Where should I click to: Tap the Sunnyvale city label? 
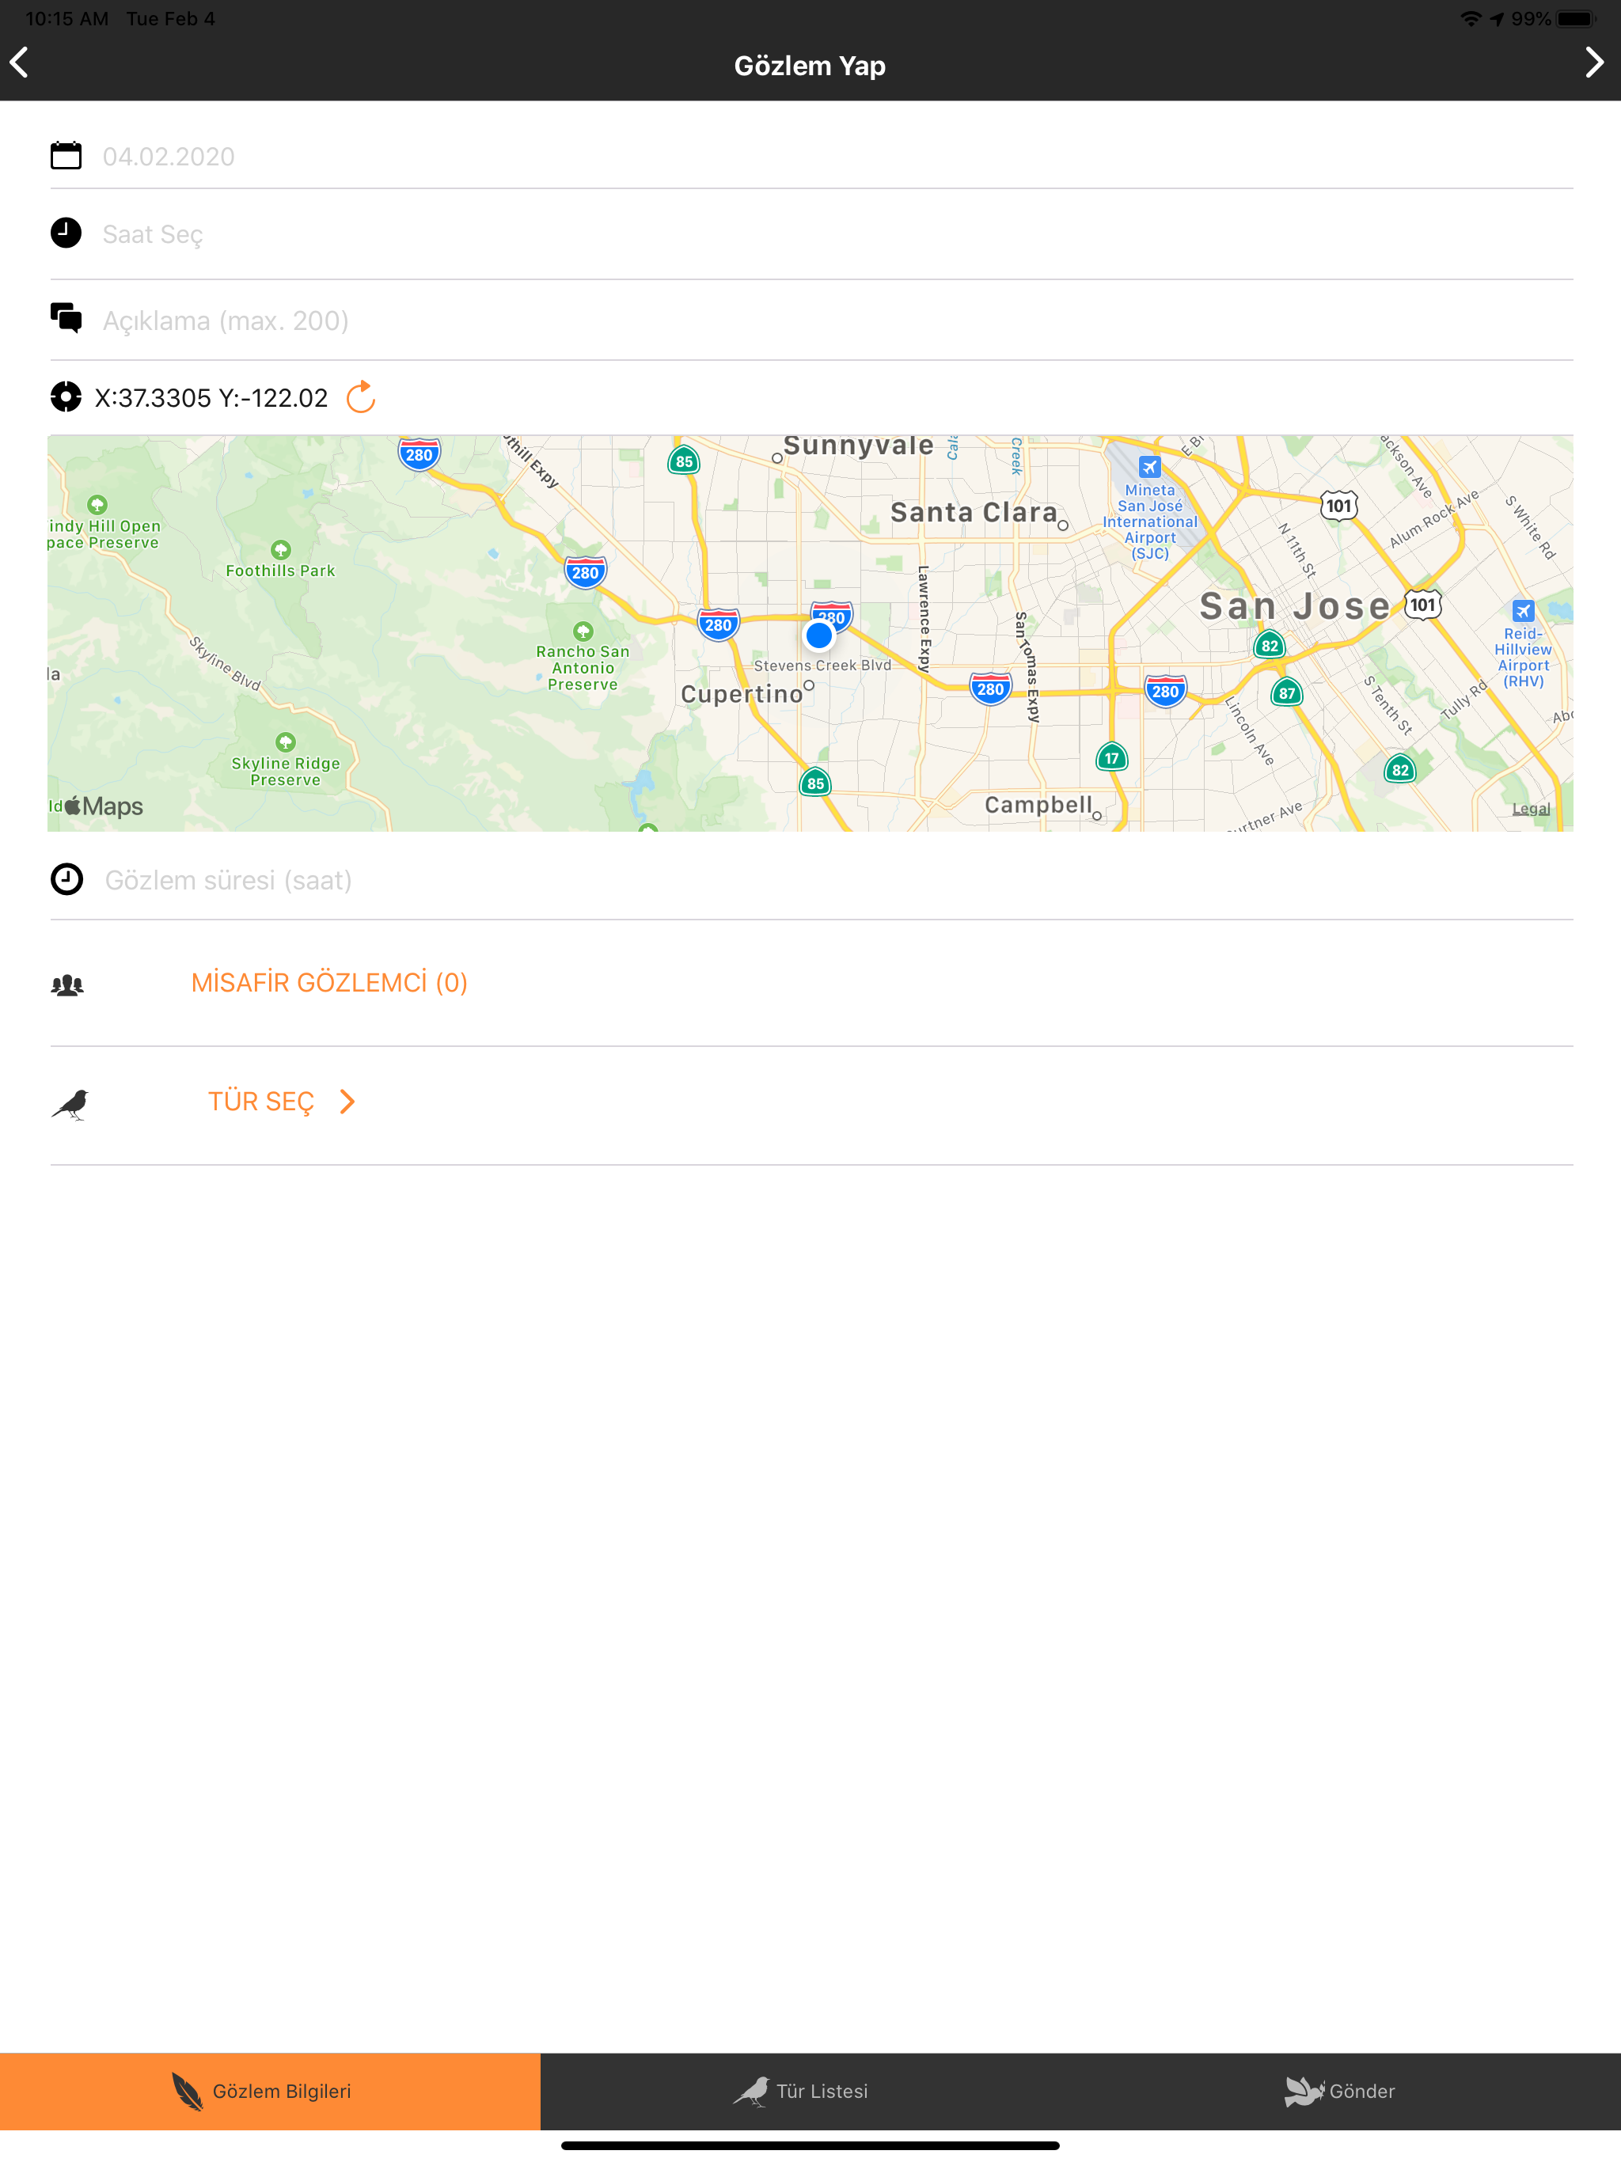coord(857,446)
